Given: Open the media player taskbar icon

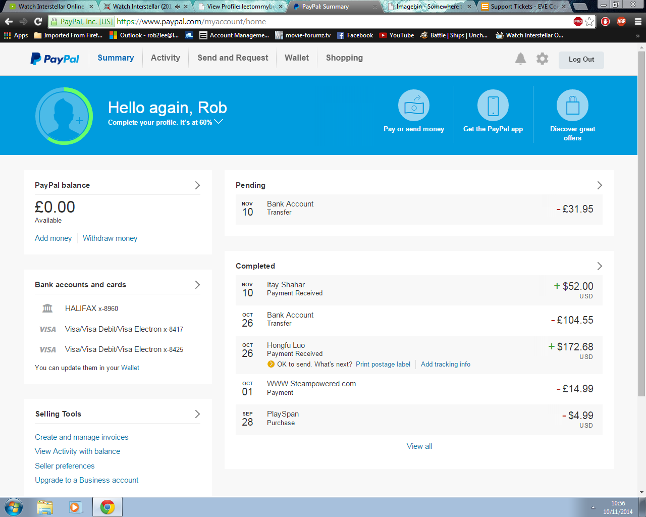Looking at the screenshot, I should pos(76,507).
